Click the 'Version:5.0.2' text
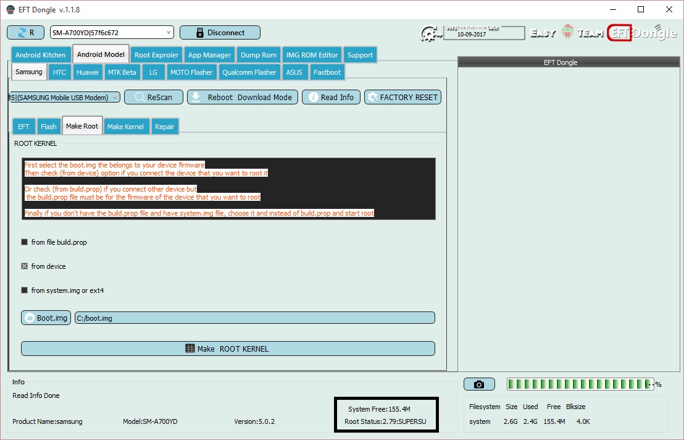The width and height of the screenshot is (684, 440). 254,421
